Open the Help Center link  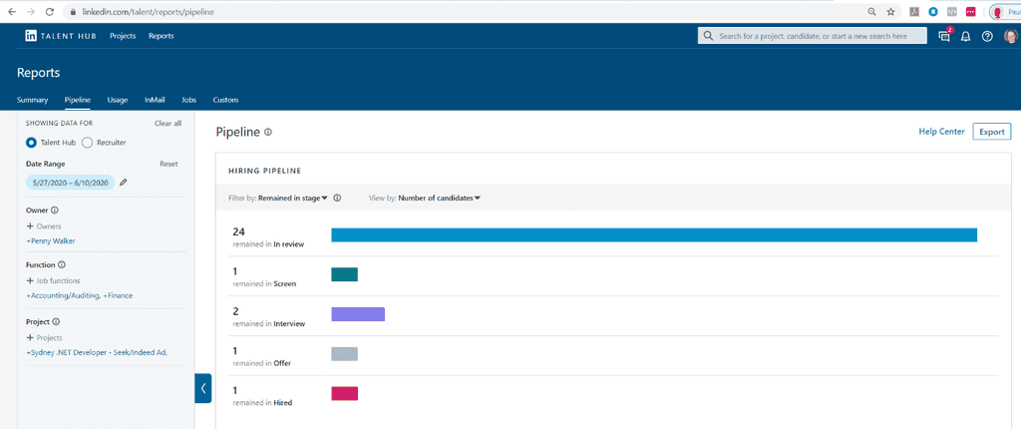pyautogui.click(x=941, y=132)
